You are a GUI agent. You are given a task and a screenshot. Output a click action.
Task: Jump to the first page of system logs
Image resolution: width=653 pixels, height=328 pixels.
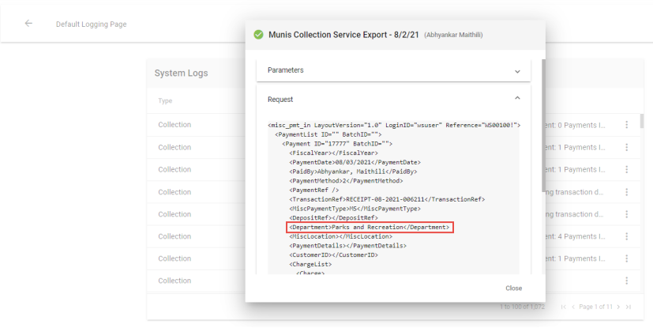[x=562, y=307]
